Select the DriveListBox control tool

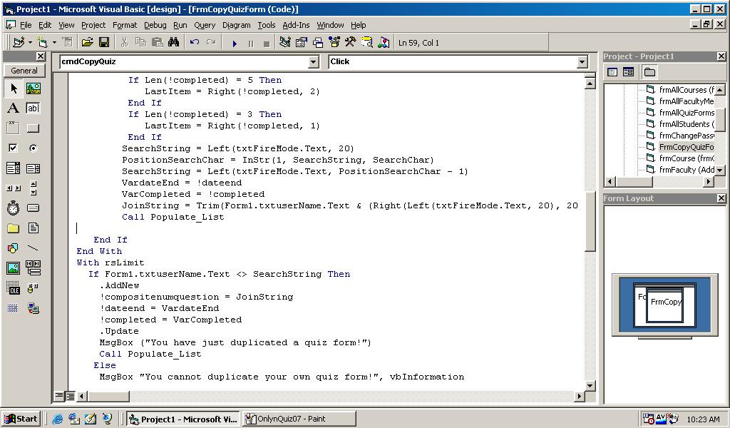[x=33, y=208]
